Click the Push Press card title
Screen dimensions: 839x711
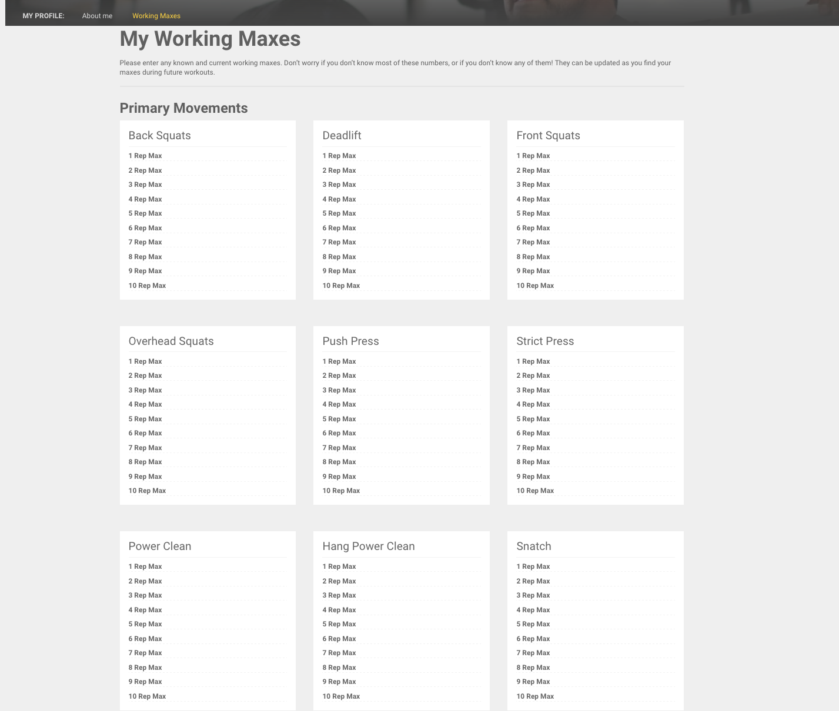pyautogui.click(x=350, y=341)
